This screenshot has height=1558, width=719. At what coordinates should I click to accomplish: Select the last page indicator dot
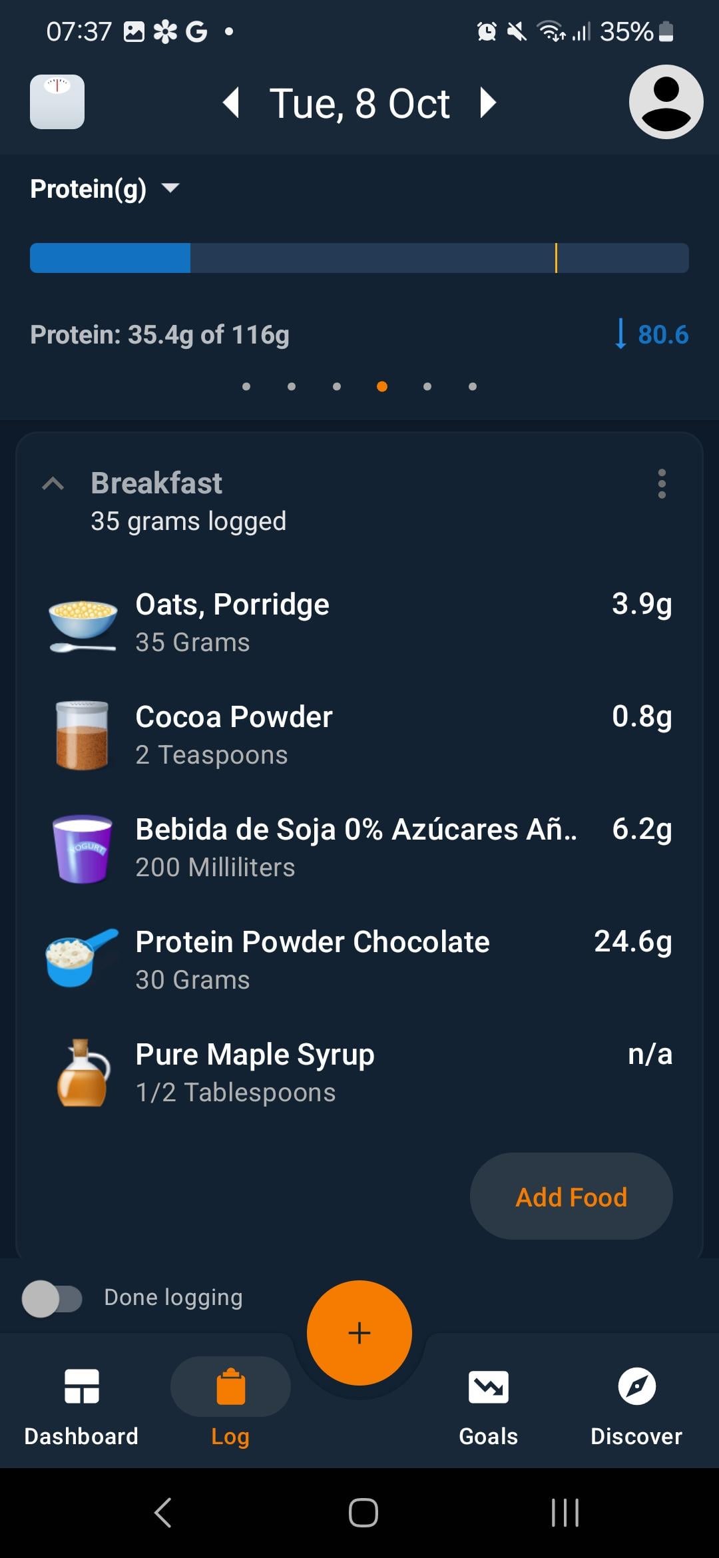pyautogui.click(x=473, y=386)
